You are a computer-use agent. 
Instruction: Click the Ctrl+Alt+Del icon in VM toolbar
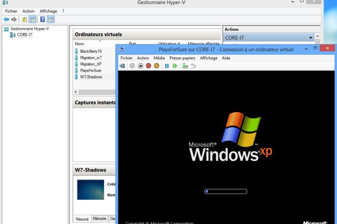pyautogui.click(x=122, y=66)
